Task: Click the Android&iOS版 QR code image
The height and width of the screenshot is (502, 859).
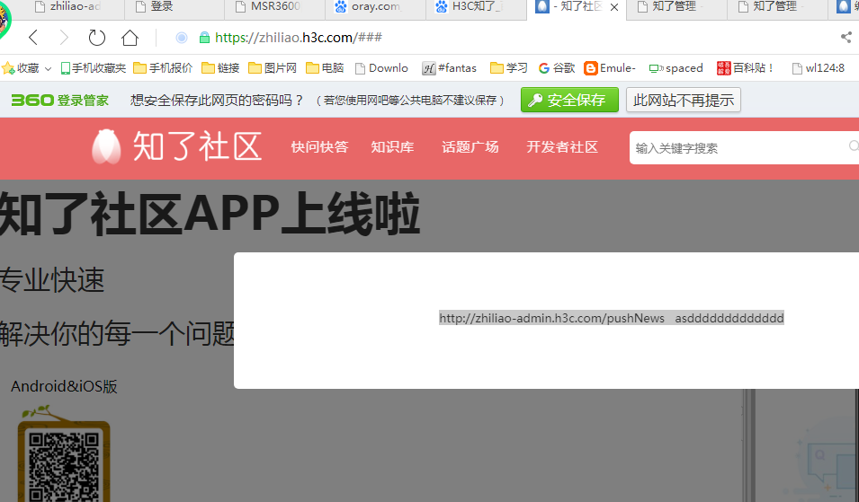Action: pos(64,463)
